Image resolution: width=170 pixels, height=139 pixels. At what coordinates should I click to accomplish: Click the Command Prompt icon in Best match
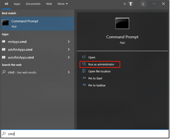tap(5, 23)
